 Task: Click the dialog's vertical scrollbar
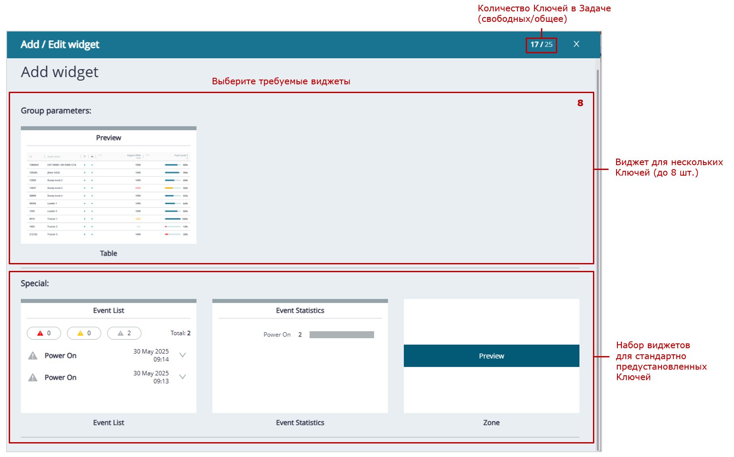tap(598, 253)
